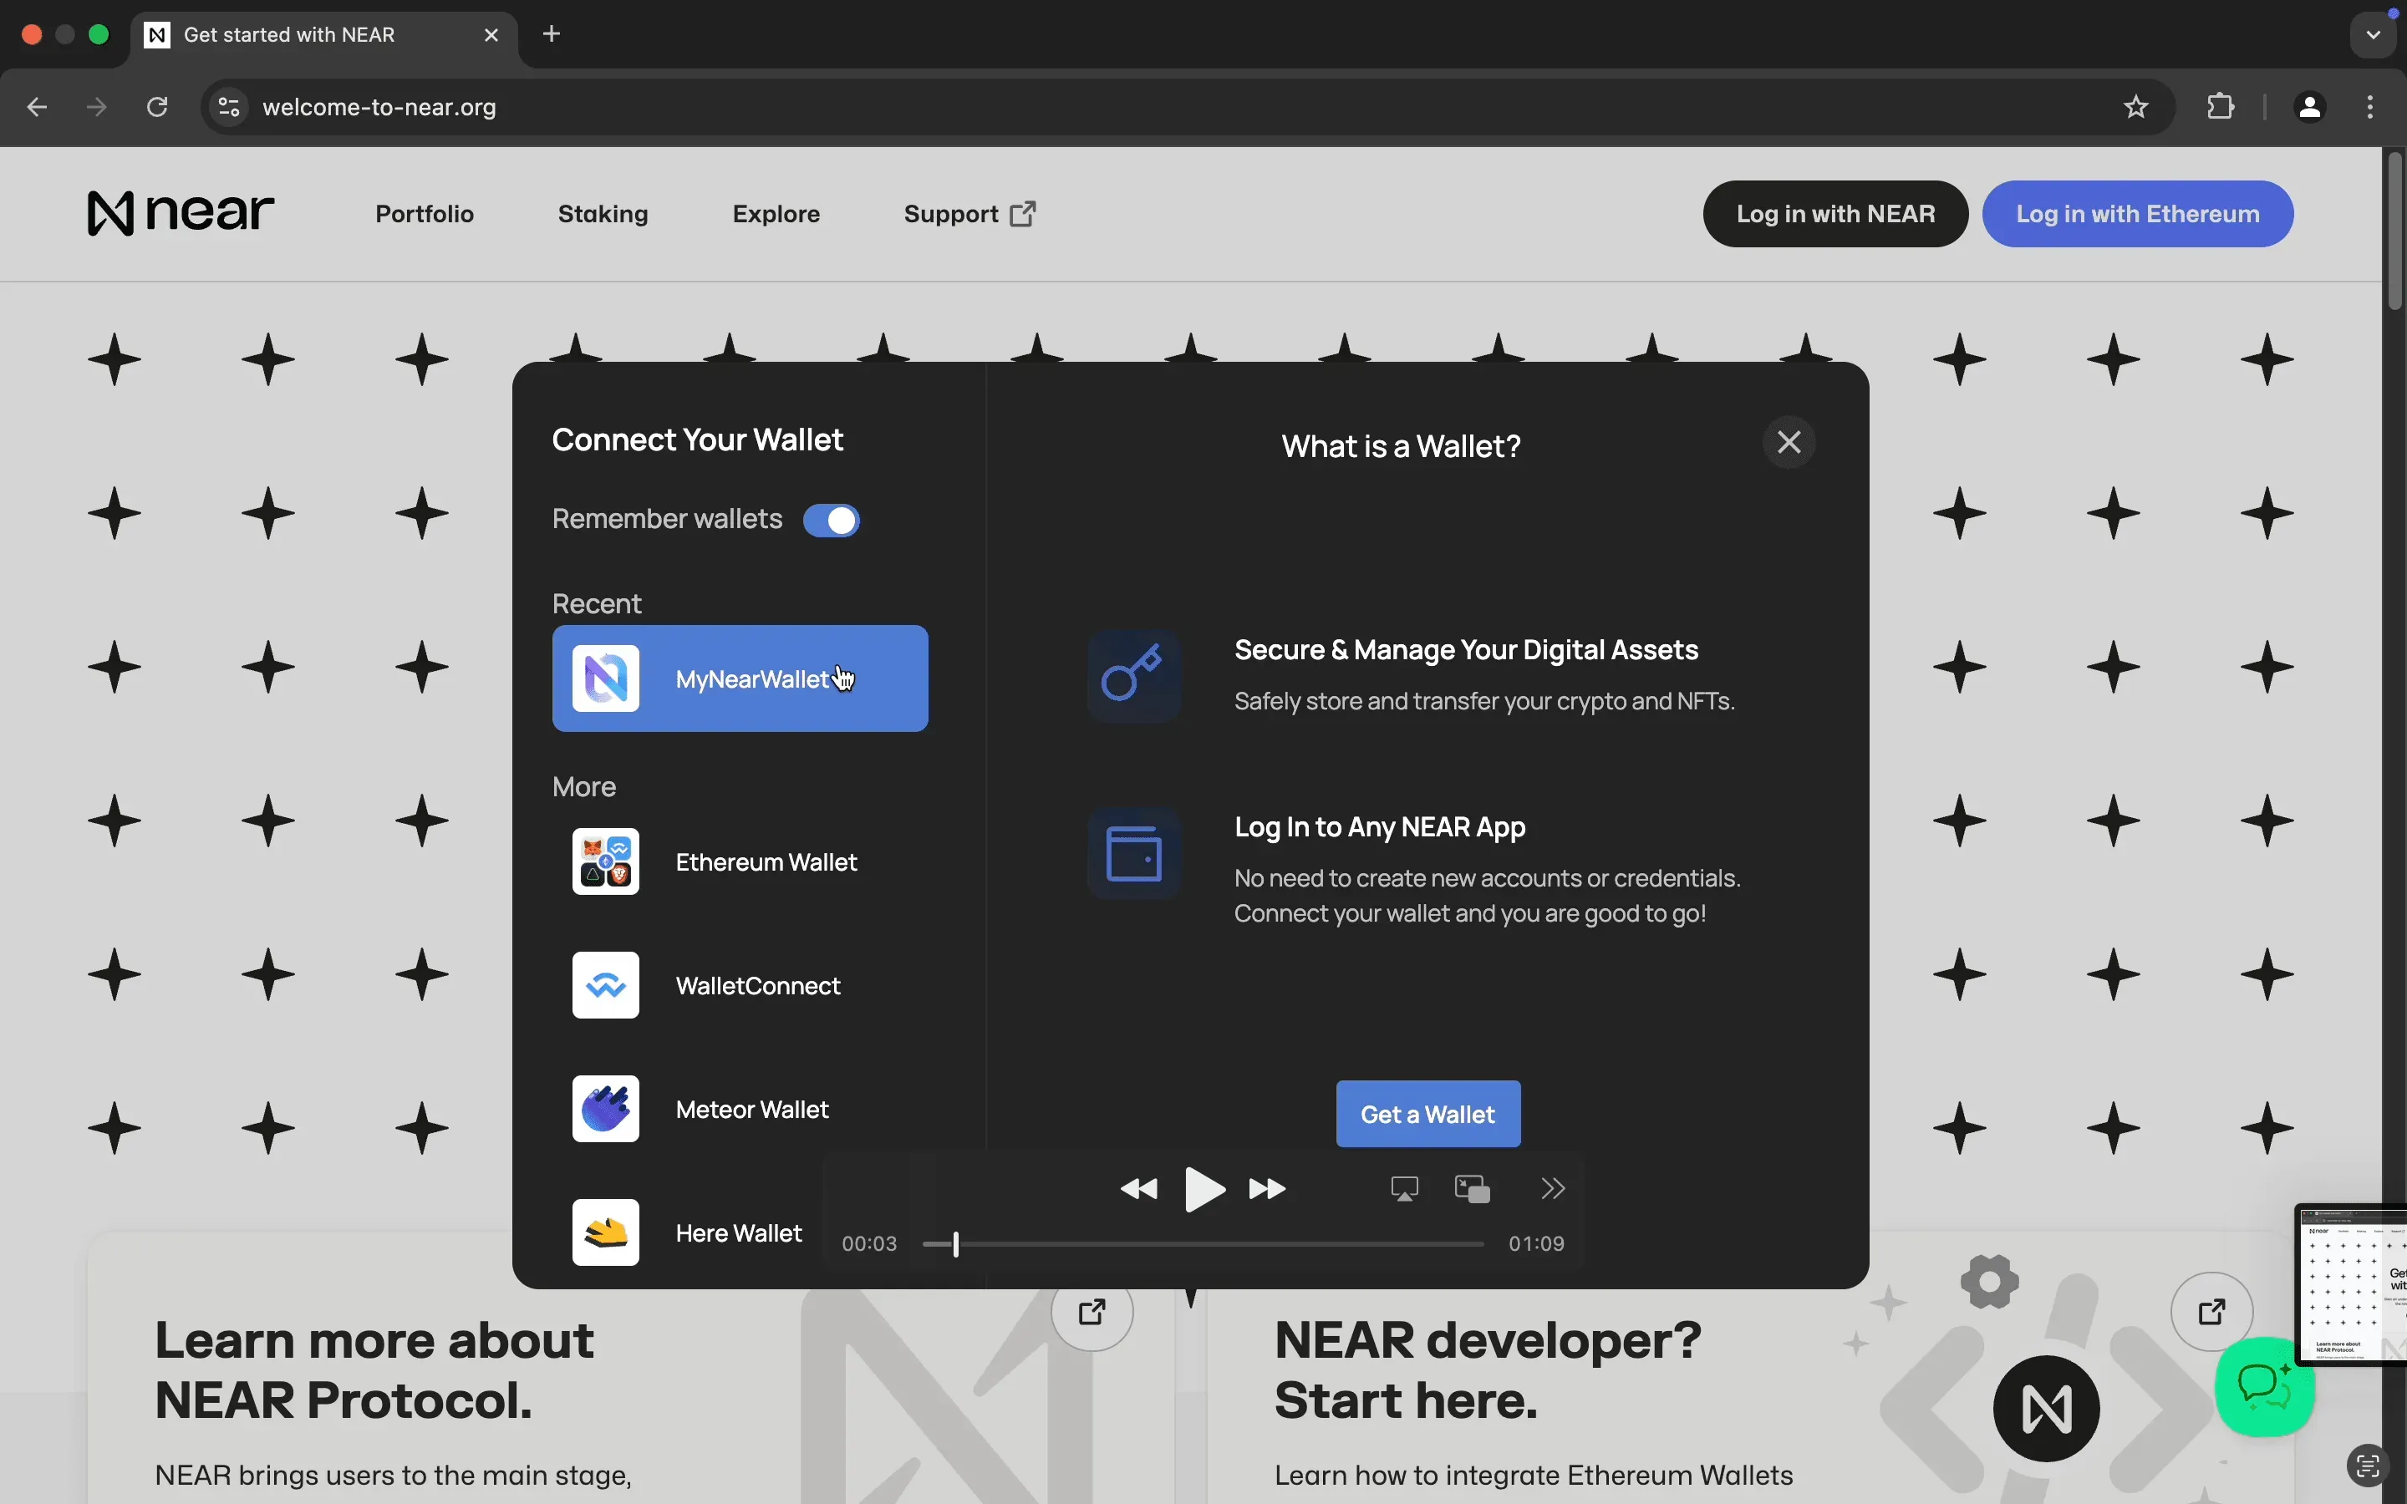Open external link on Learn more card
This screenshot has height=1504, width=2407.
[x=1092, y=1312]
